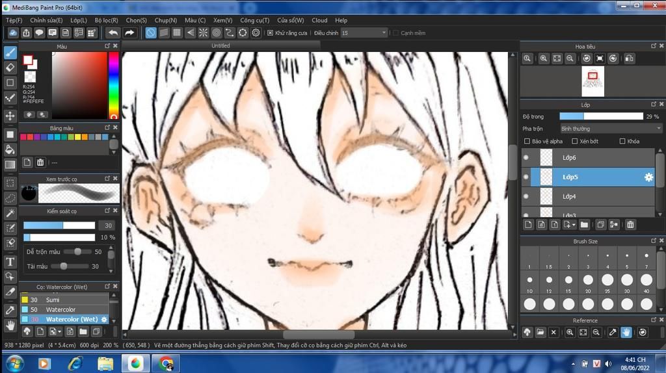Hide the Lớp4 layer
Image resolution: width=666 pixels, height=373 pixels.
click(526, 196)
